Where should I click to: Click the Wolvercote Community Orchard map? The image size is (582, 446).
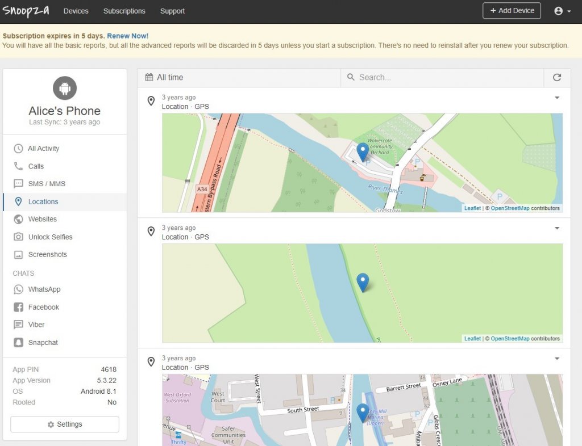pos(362,163)
